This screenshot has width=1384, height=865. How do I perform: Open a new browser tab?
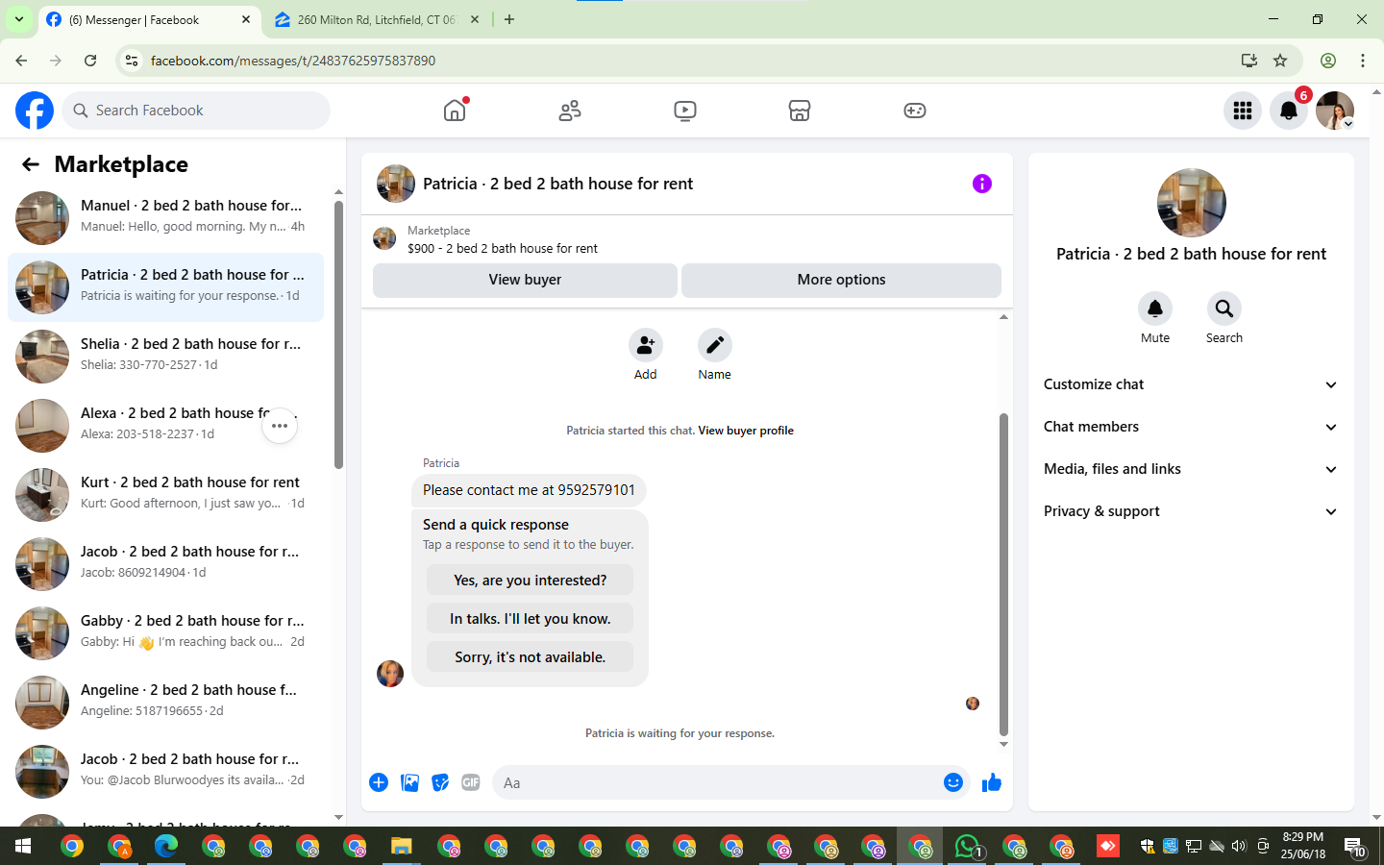[x=509, y=19]
